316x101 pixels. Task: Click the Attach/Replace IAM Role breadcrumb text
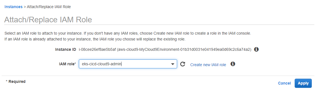pyautogui.click(x=49, y=7)
